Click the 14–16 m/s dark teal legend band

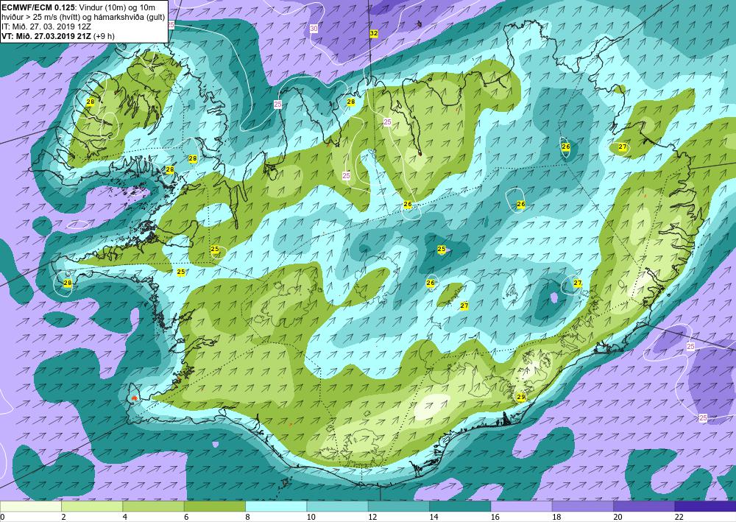pos(460,507)
